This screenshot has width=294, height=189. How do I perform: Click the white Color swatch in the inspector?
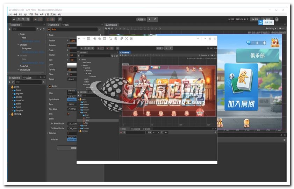(72, 65)
